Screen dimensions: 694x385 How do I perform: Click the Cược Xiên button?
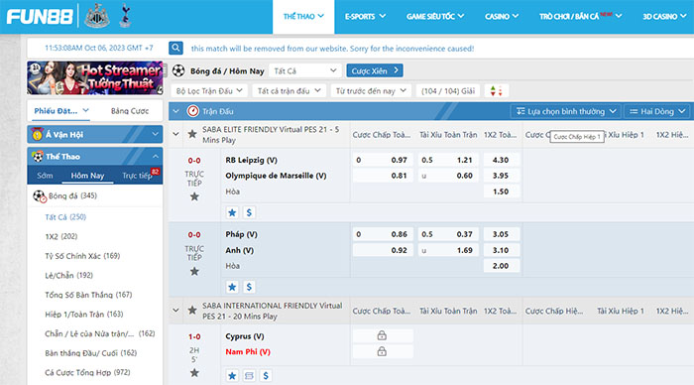point(375,70)
